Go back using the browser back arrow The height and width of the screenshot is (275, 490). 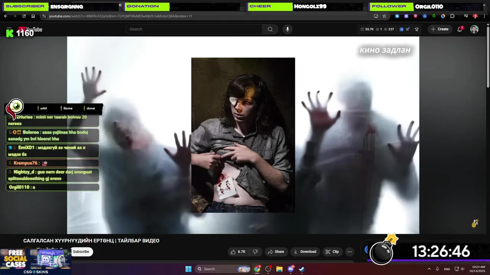click(x=5, y=16)
